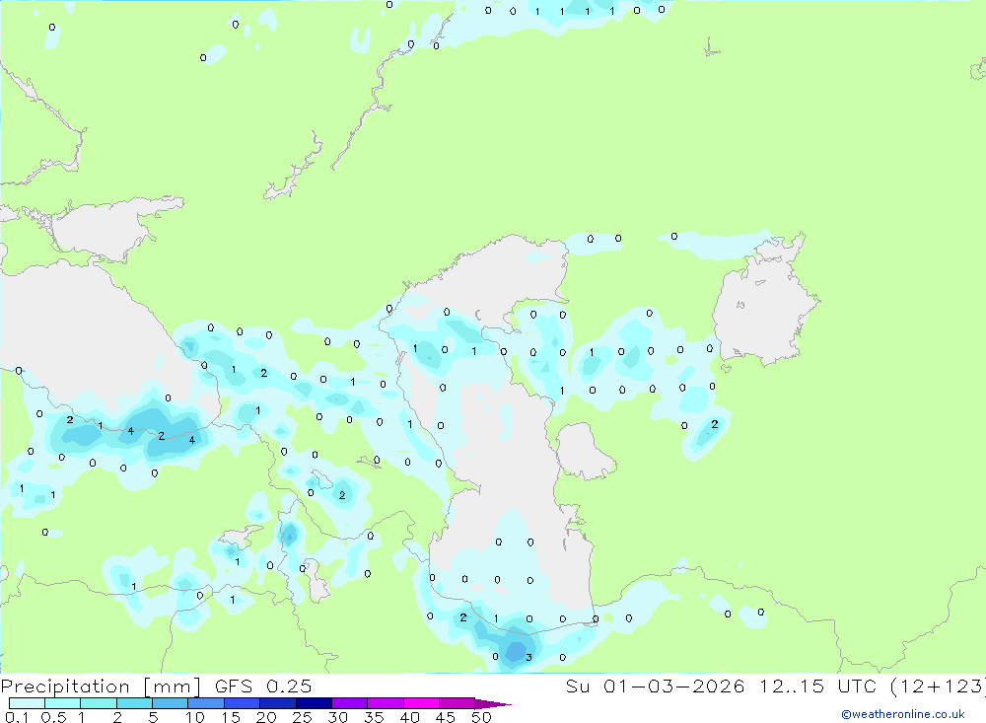This screenshot has width=986, height=723.
Task: Click the '0.5' legend scale label
Action: 53,717
